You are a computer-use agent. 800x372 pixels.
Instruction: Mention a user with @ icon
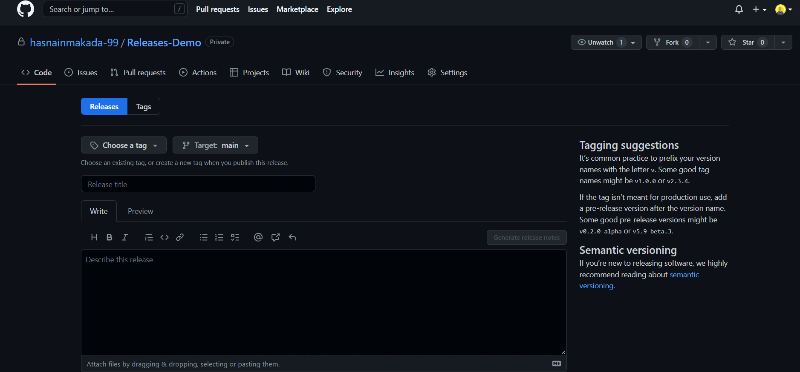[x=258, y=237]
